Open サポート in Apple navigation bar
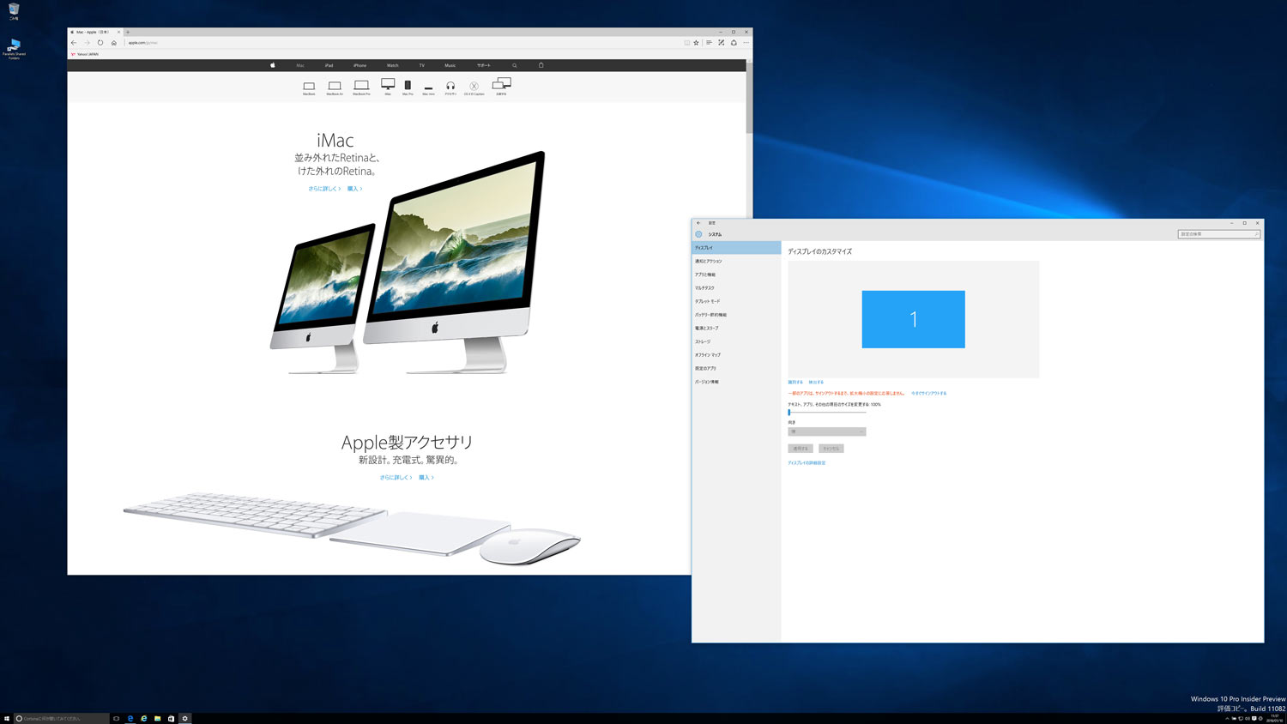Screen dimensions: 1287x724 tap(484, 65)
